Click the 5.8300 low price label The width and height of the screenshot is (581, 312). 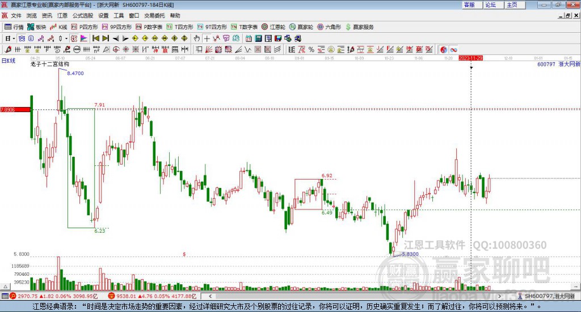410,254
